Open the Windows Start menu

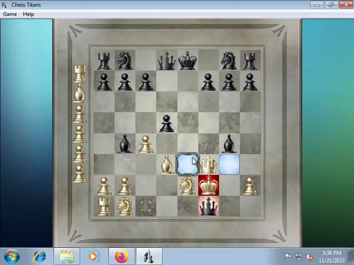click(12, 257)
